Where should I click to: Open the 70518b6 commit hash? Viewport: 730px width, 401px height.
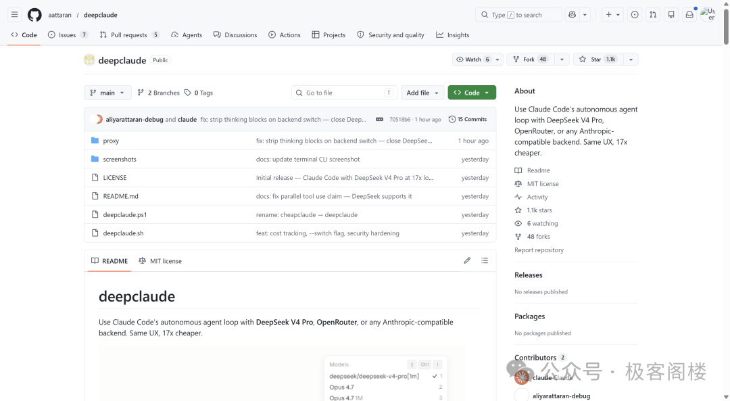(x=400, y=119)
